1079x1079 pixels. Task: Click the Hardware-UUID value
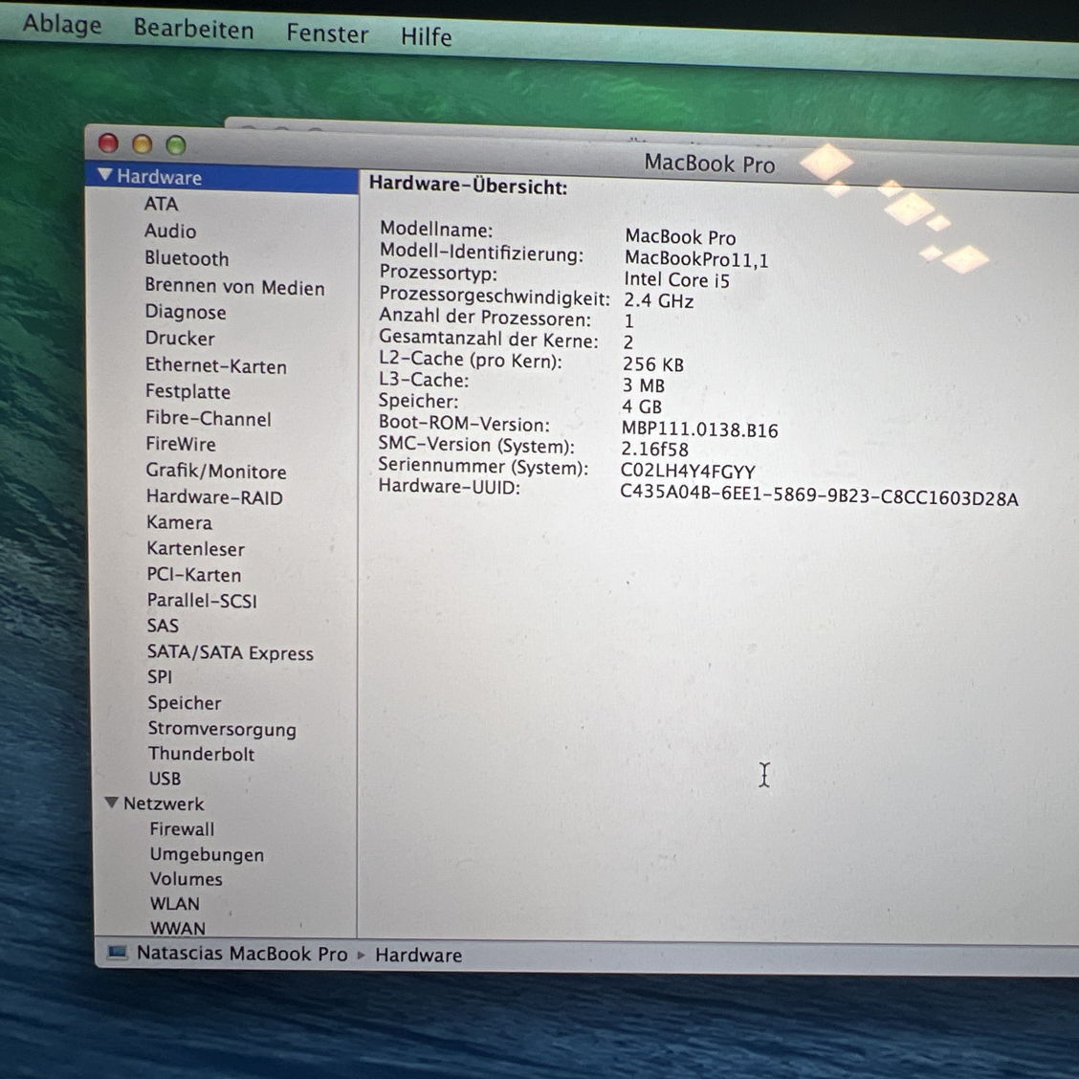[819, 495]
